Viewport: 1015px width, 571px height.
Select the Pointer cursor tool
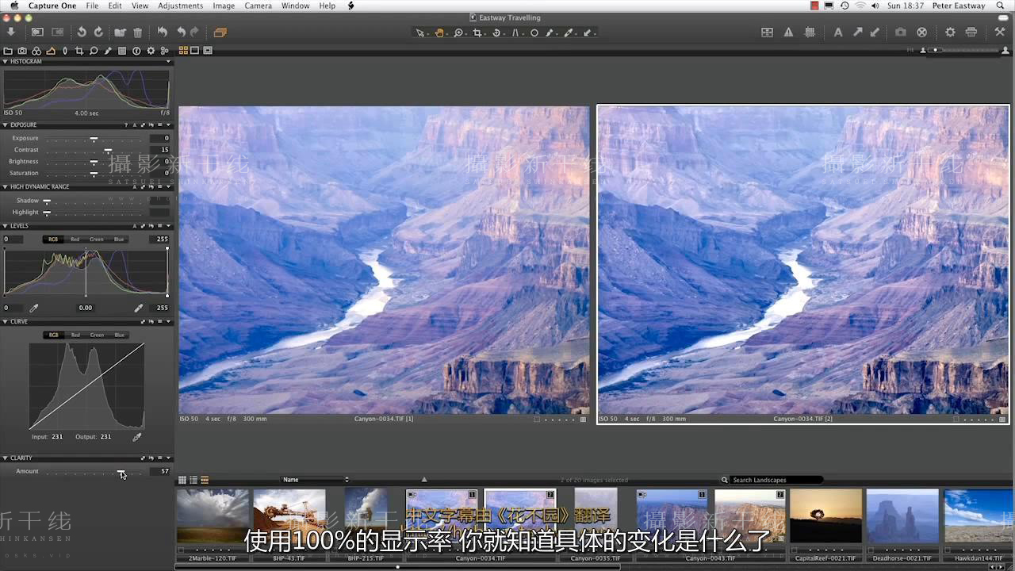pyautogui.click(x=420, y=33)
